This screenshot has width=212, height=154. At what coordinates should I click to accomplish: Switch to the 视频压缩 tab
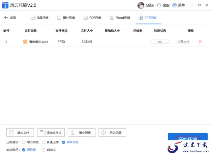[40, 18]
